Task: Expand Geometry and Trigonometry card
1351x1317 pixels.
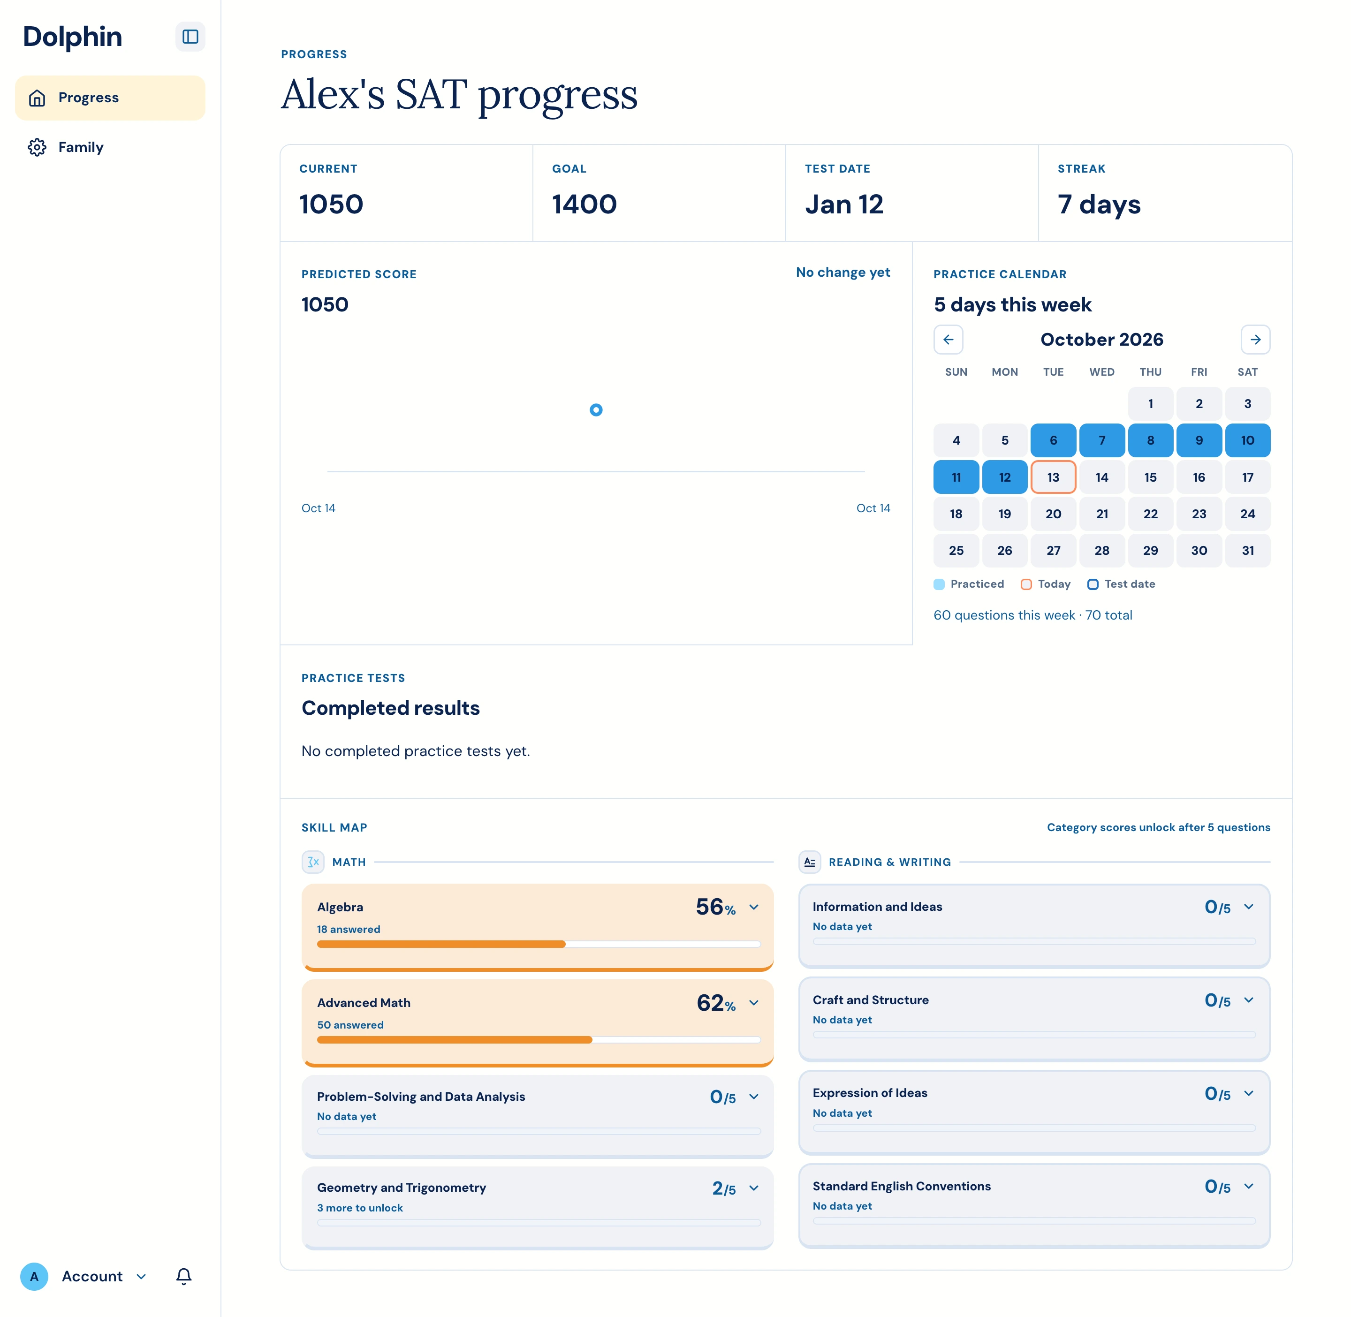Action: [x=754, y=1188]
